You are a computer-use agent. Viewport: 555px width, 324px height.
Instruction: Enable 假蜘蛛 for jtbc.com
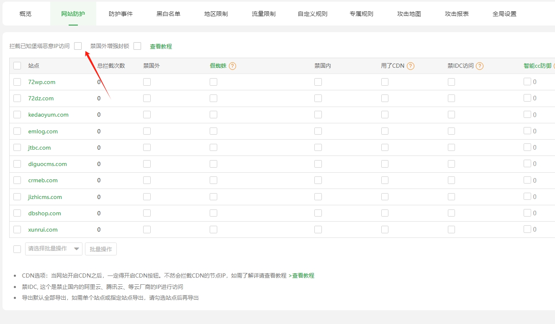[213, 147]
